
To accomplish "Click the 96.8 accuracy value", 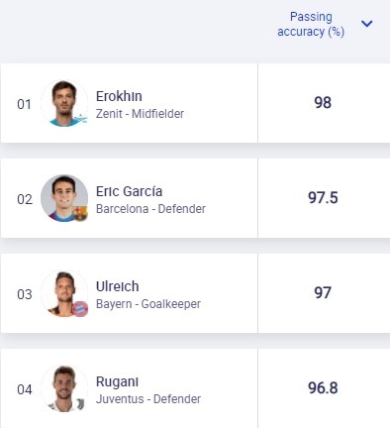I will coord(323,387).
